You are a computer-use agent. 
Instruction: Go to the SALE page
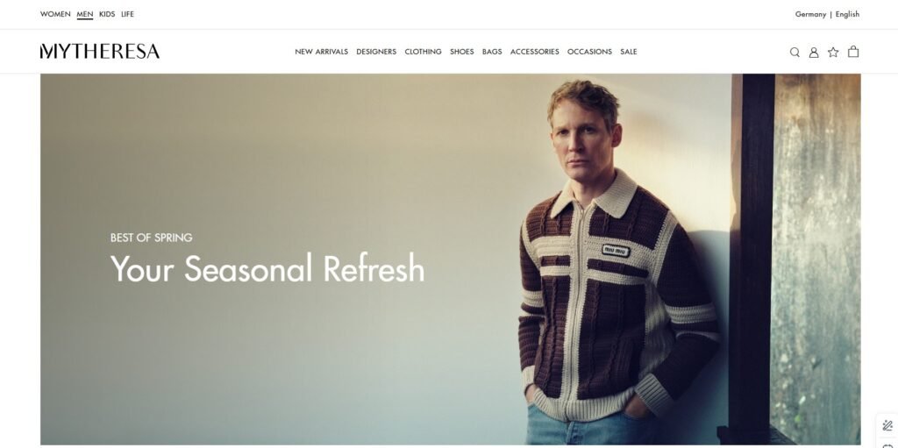628,52
